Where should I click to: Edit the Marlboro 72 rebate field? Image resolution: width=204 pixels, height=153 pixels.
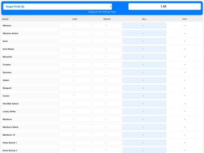coord(107,135)
